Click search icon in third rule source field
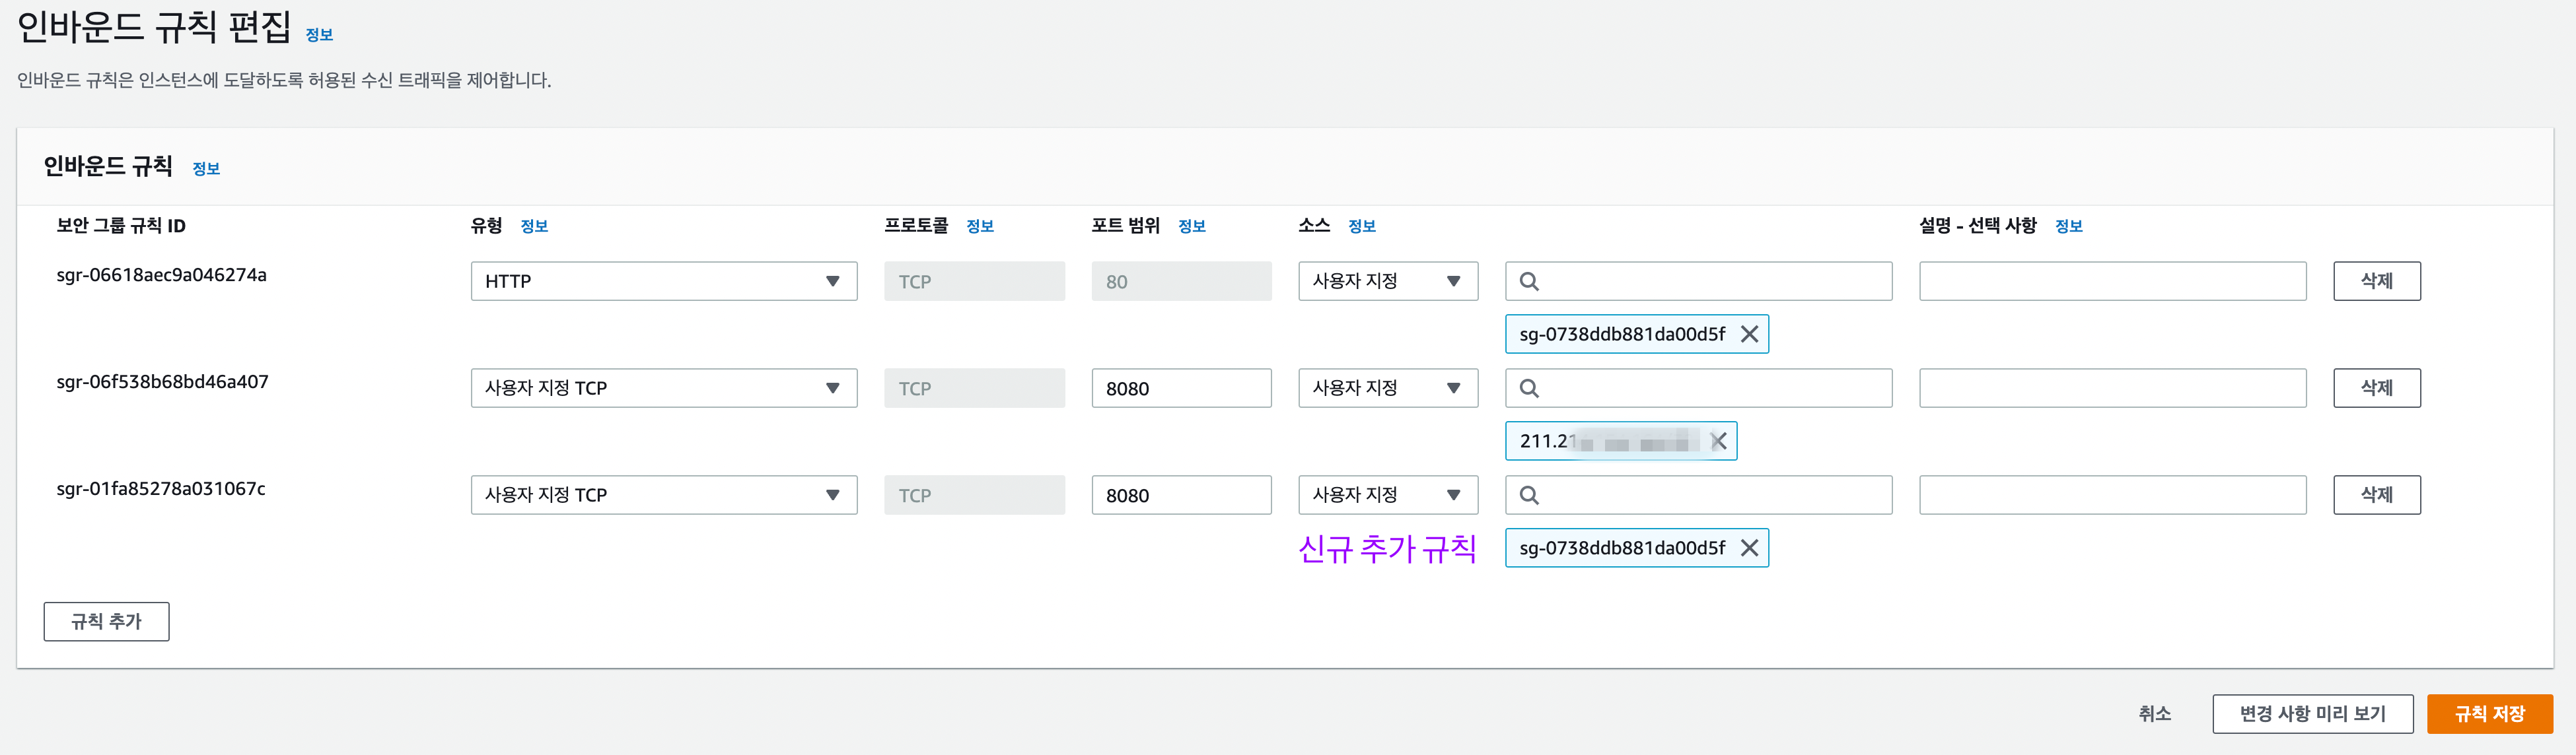This screenshot has width=2576, height=755. pos(1529,496)
